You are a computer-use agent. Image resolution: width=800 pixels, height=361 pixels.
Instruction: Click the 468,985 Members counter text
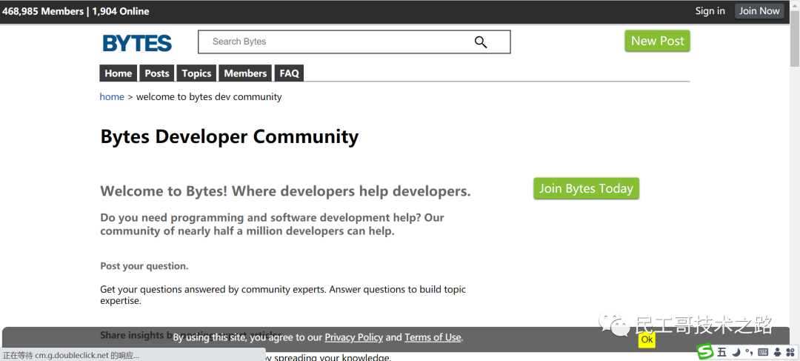[x=43, y=11]
